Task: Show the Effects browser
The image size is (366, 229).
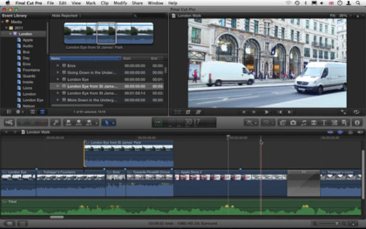Action: coord(283,122)
